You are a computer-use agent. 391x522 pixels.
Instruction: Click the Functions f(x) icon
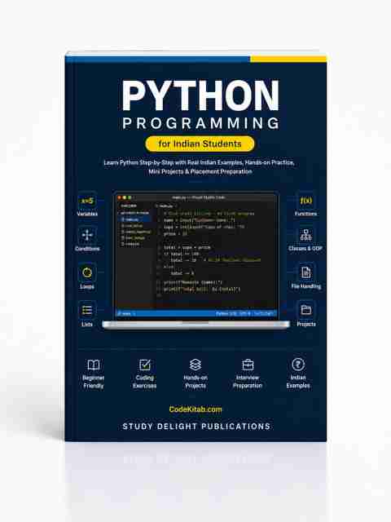[x=306, y=201]
